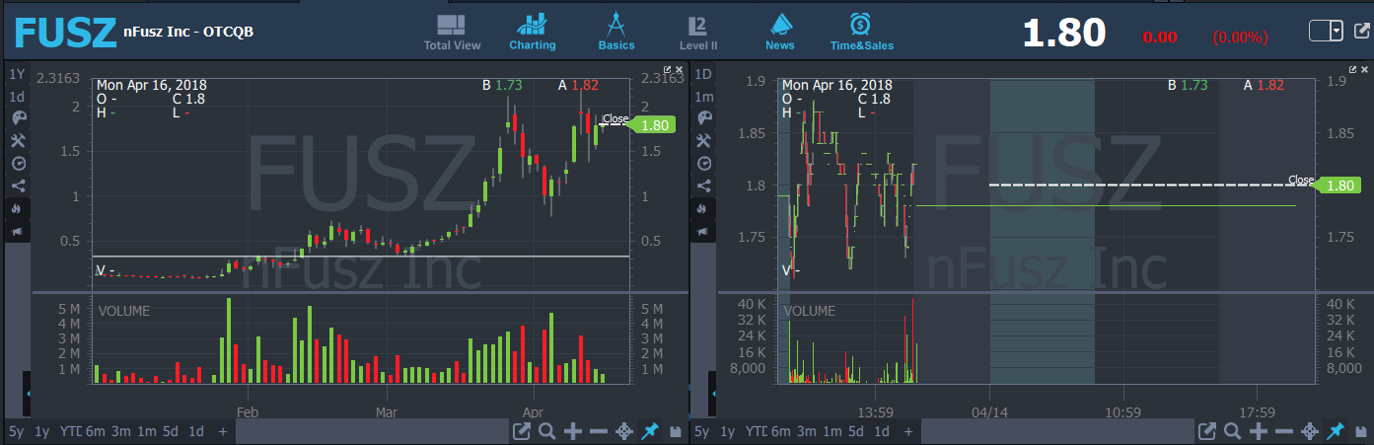Toggle the pin icon under right chart
Image resolution: width=1374 pixels, height=445 pixels.
pos(1336,431)
